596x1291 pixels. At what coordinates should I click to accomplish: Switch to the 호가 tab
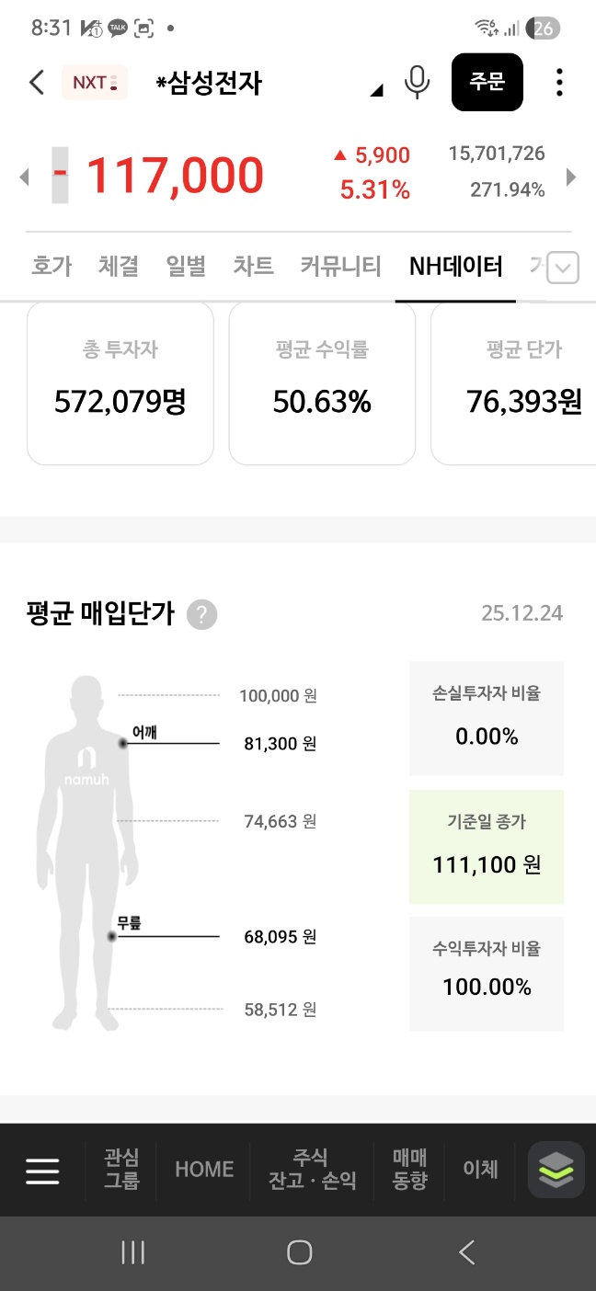click(51, 267)
